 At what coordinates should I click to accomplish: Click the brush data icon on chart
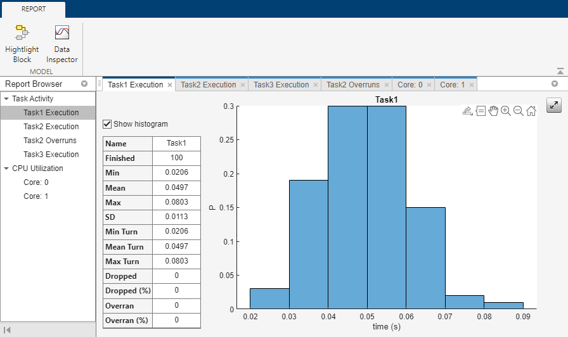click(x=467, y=111)
